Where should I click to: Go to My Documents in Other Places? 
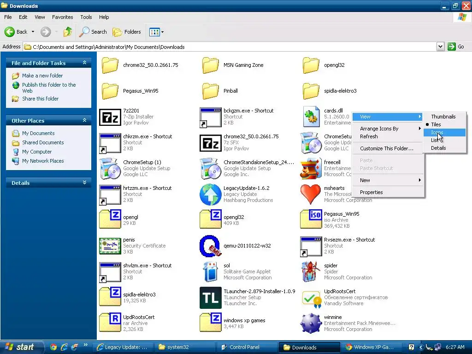[38, 133]
